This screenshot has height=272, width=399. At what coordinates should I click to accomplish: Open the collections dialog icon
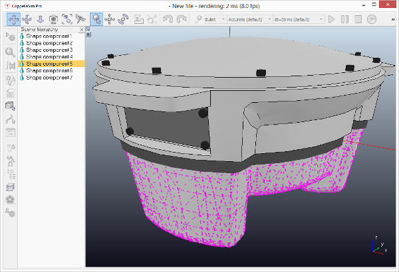coord(11,80)
